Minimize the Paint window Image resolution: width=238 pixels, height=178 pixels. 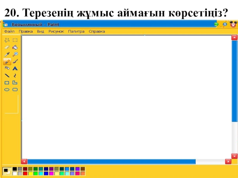pos(216,24)
